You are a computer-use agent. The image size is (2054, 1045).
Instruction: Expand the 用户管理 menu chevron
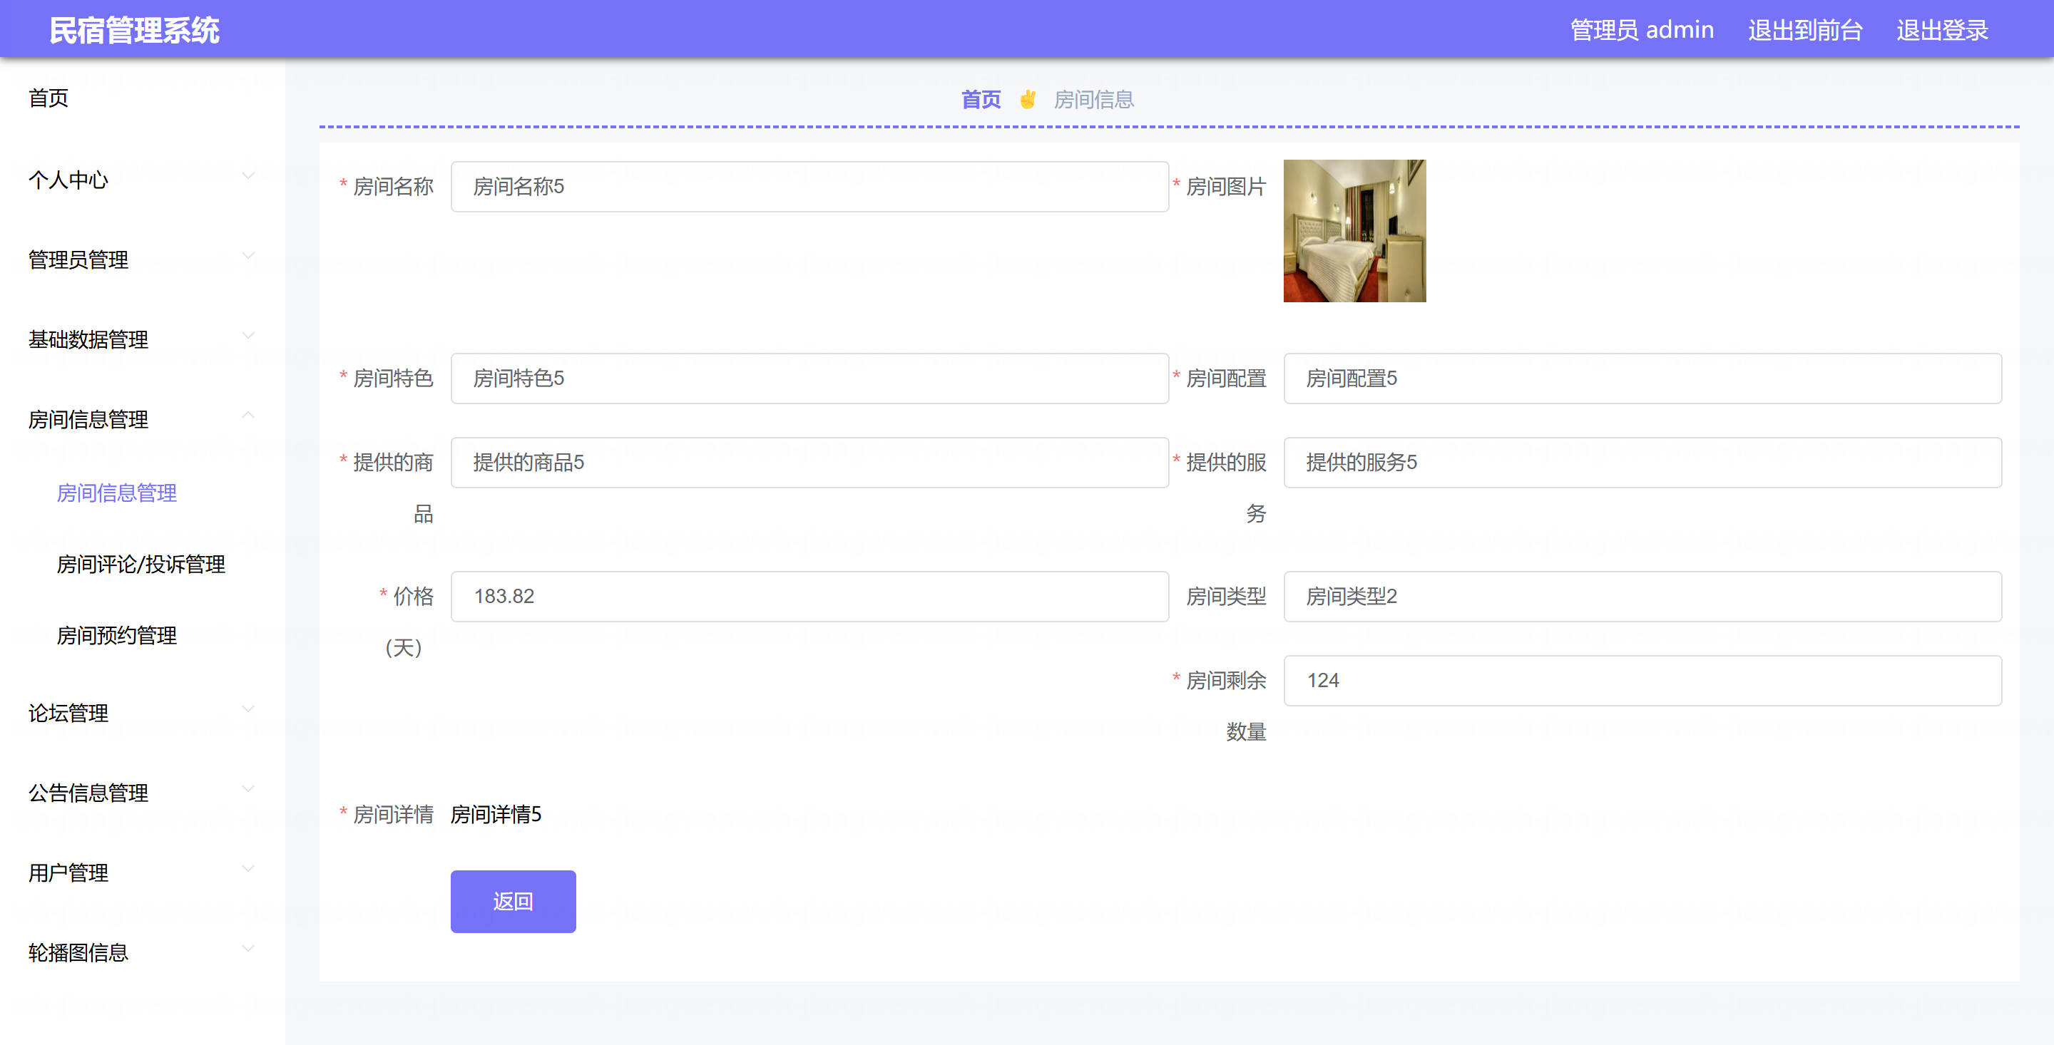[248, 869]
